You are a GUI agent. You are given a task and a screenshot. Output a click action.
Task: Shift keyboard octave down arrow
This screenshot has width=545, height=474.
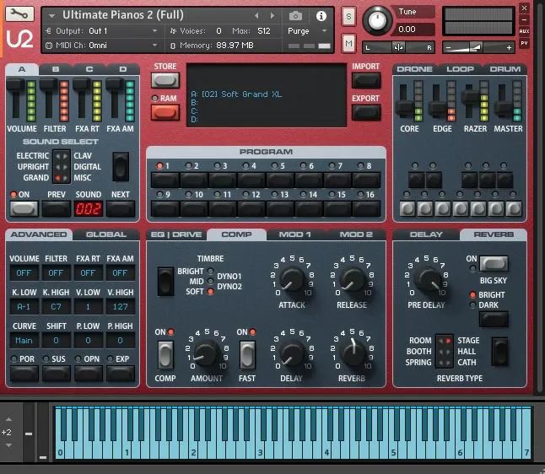click(x=8, y=445)
